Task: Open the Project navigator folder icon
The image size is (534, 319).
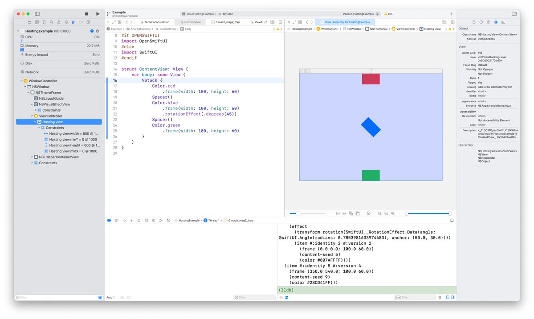Action: [29, 22]
